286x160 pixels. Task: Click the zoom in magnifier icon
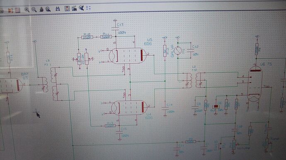(27, 10)
